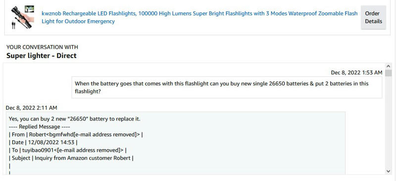This screenshot has height=181, width=396.
Task: Click the conversation scrollbar down arrow
Action: (x=388, y=171)
